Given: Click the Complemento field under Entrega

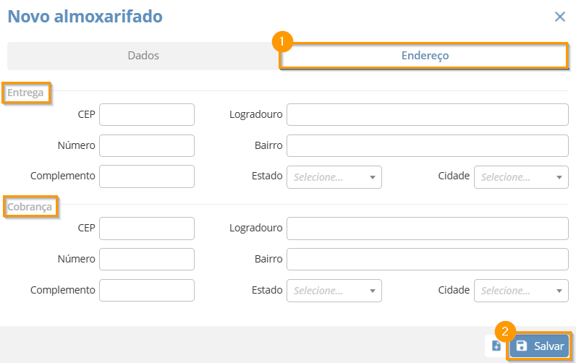Looking at the screenshot, I should 147,176.
